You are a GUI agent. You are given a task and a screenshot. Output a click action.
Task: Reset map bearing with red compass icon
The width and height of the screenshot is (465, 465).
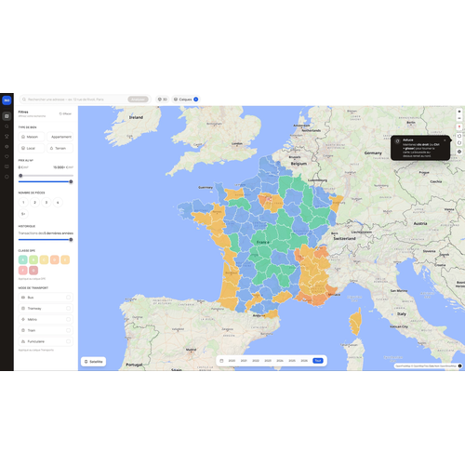pos(459,126)
